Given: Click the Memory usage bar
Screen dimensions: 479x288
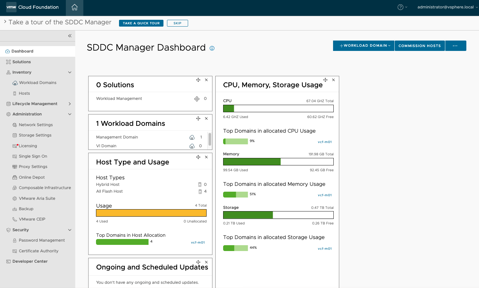Looking at the screenshot, I should pyautogui.click(x=278, y=162).
